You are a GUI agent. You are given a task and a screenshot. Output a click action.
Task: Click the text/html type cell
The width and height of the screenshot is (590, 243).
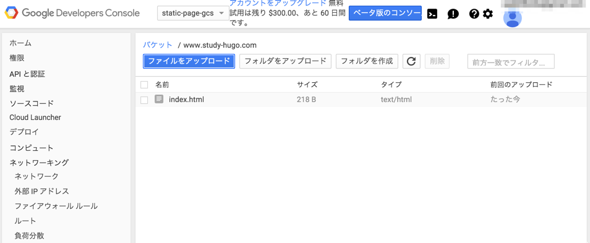click(x=396, y=100)
